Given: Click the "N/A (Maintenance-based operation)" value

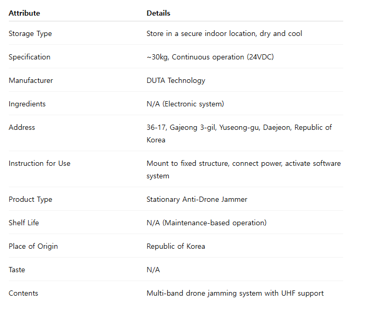Looking at the screenshot, I should pyautogui.click(x=206, y=223).
